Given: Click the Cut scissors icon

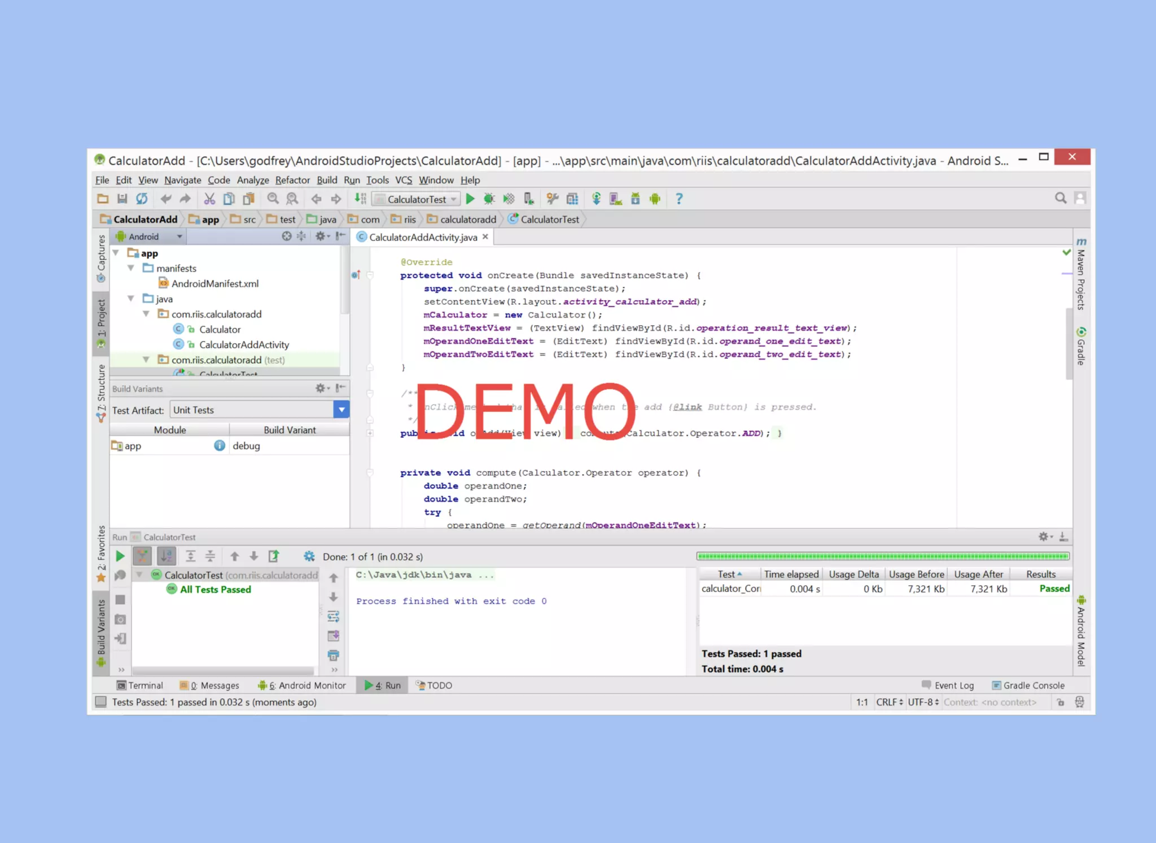Looking at the screenshot, I should pos(209,199).
